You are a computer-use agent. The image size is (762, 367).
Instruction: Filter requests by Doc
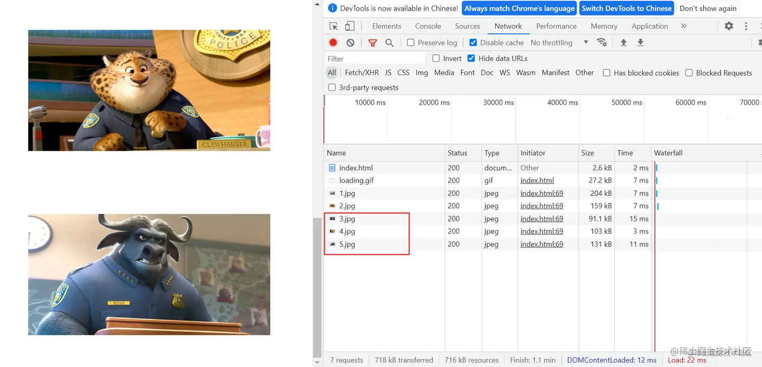pos(487,73)
